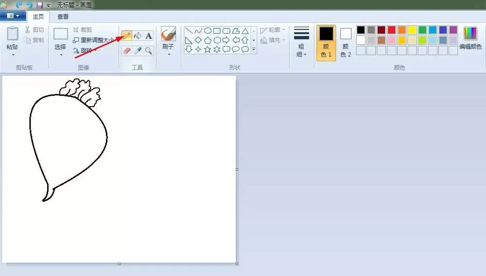This screenshot has width=486, height=276.
Task: Choose the Oval callout shape
Action: click(236, 49)
